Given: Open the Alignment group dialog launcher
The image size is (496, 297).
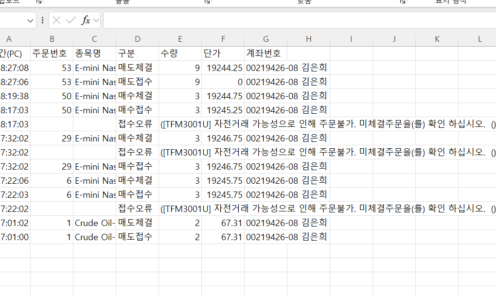Looking at the screenshot, I should (x=403, y=2).
